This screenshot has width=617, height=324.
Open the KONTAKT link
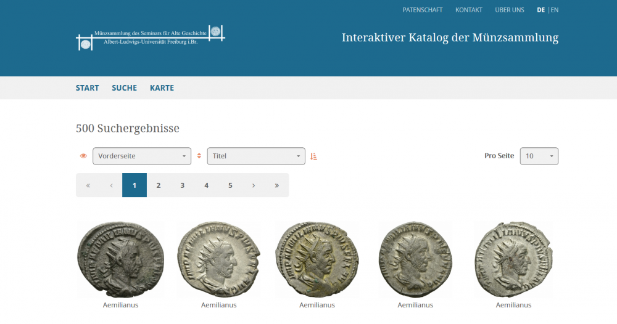pos(468,10)
